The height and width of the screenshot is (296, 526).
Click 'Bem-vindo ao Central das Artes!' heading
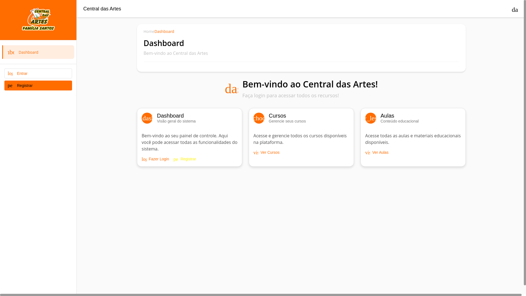310,84
